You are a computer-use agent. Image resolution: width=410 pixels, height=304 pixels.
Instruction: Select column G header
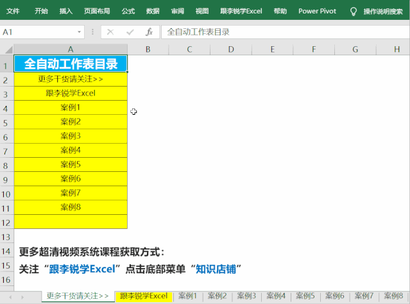355,49
